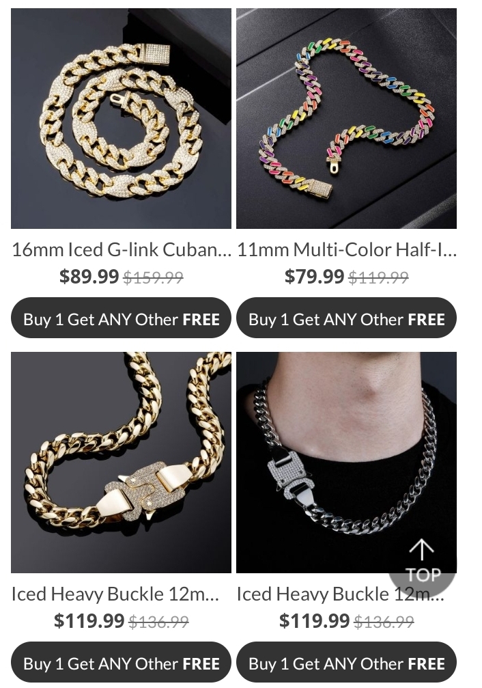Open the 16mm Iced G-link Cuban title
Viewport: 482px width, 688px height.
[121, 249]
